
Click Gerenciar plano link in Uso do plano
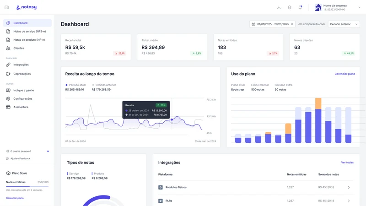pos(345,74)
